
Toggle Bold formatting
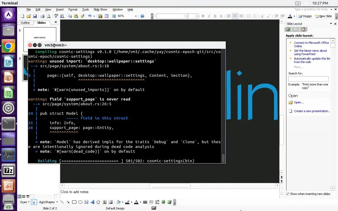click(203, 16)
